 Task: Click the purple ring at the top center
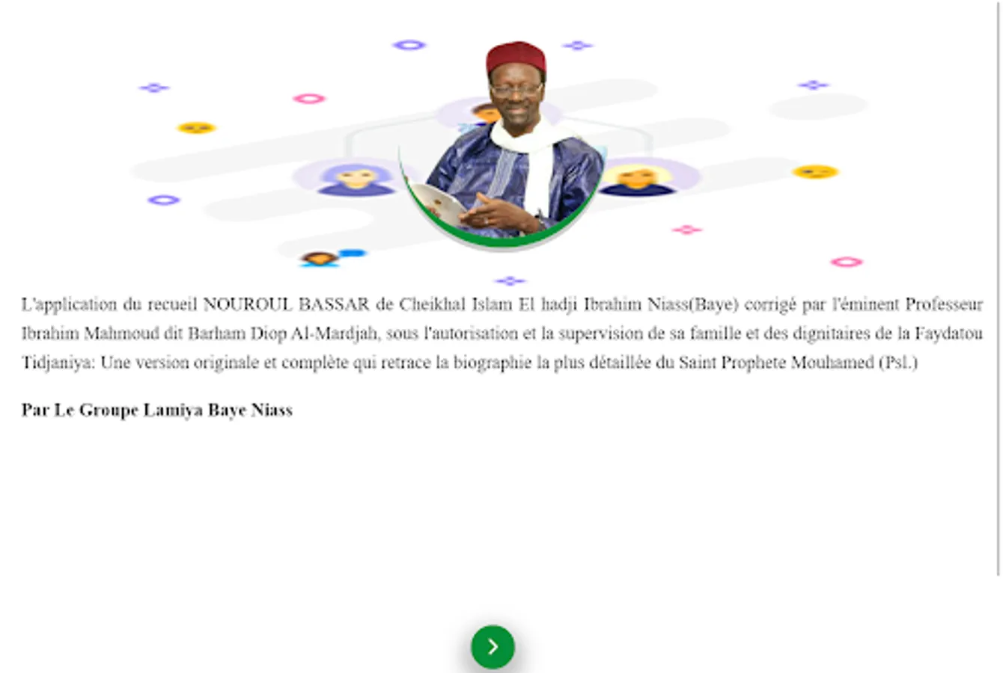click(409, 45)
